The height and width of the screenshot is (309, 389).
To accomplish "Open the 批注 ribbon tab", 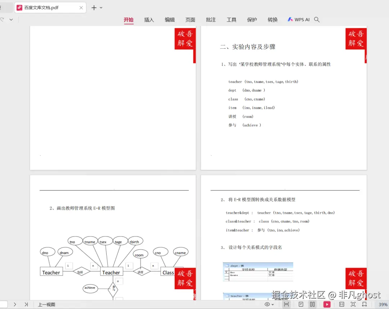I will pos(211,19).
